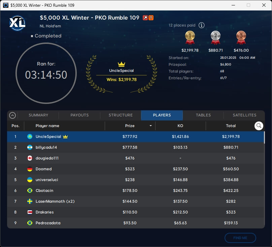Click the Argentina flag next to billycadu14
272x247 pixels.
pos(30,147)
